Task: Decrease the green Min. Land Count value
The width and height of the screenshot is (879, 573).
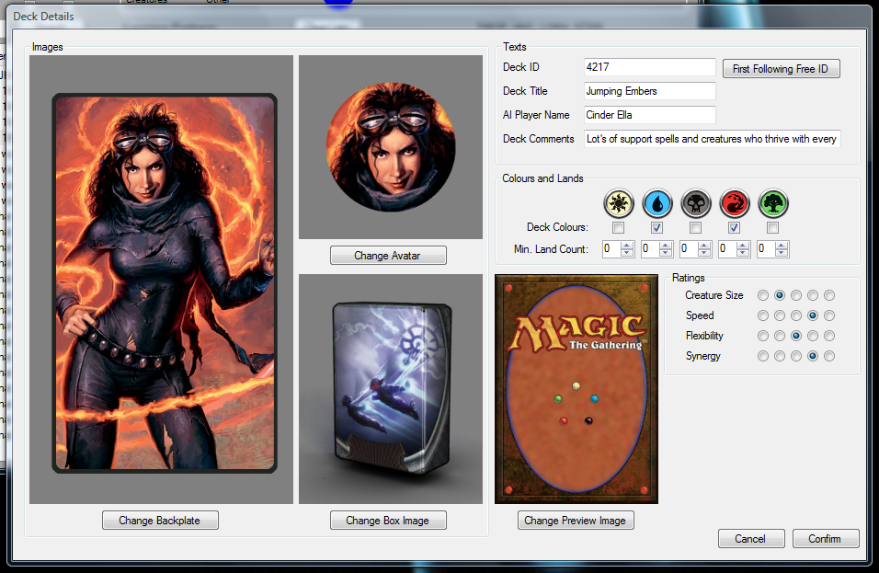Action: [782, 253]
